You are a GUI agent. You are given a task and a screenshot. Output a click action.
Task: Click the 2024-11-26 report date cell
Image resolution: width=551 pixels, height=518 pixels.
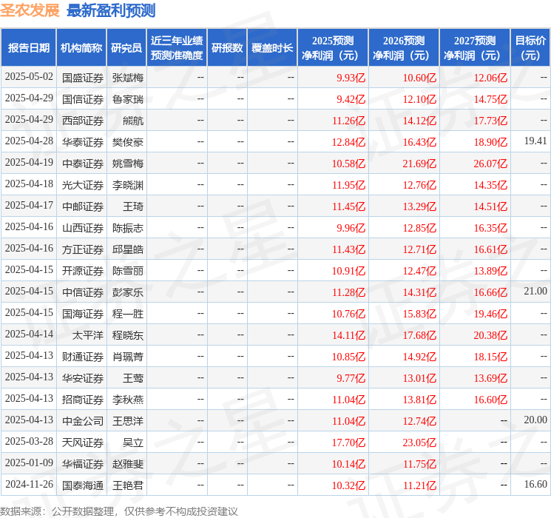(29, 485)
